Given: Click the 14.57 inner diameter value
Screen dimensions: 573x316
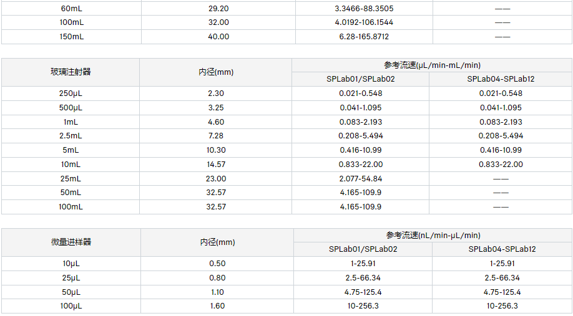Looking at the screenshot, I should [216, 165].
